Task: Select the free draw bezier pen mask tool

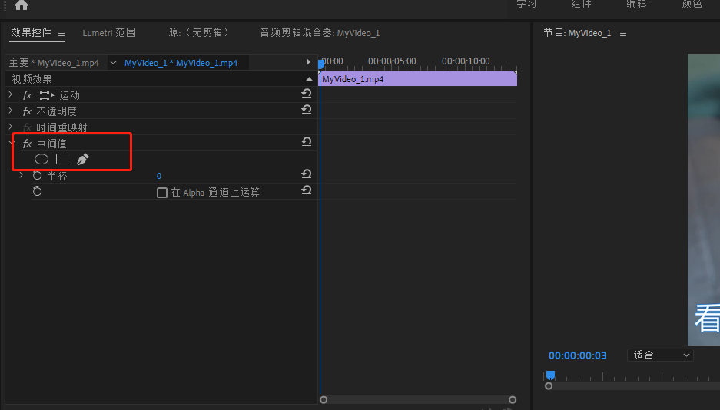Action: [x=83, y=159]
